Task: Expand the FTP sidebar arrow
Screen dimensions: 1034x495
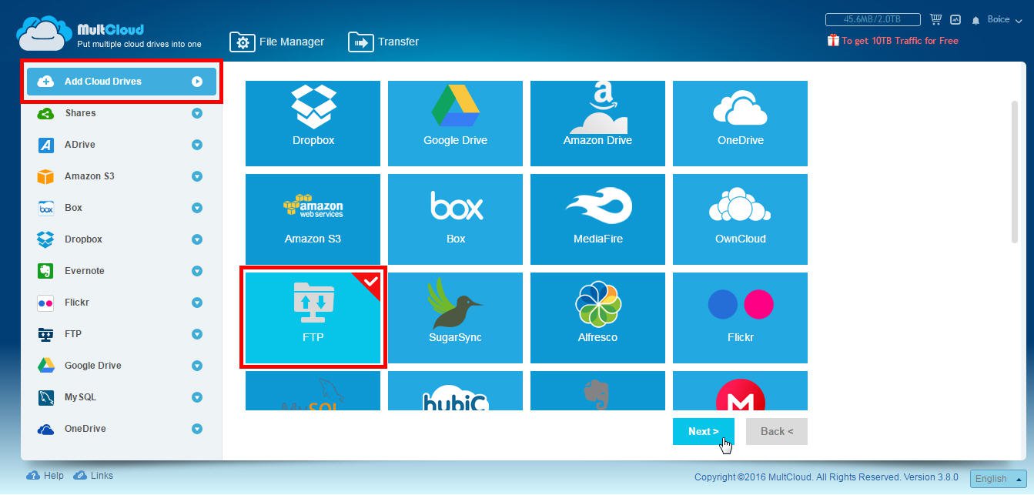Action: click(x=197, y=334)
